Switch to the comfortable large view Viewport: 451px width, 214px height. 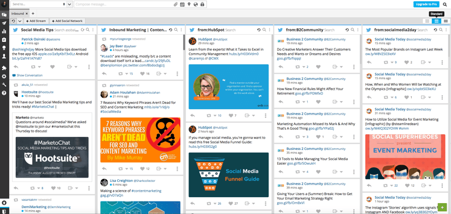click(x=446, y=21)
